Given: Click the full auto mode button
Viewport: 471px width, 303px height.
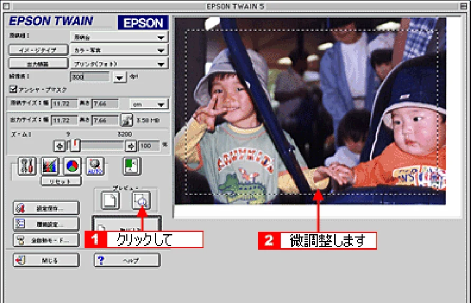Looking at the screenshot, I should [47, 240].
